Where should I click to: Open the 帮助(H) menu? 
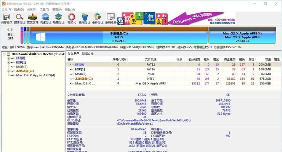pyautogui.click(x=70, y=9)
